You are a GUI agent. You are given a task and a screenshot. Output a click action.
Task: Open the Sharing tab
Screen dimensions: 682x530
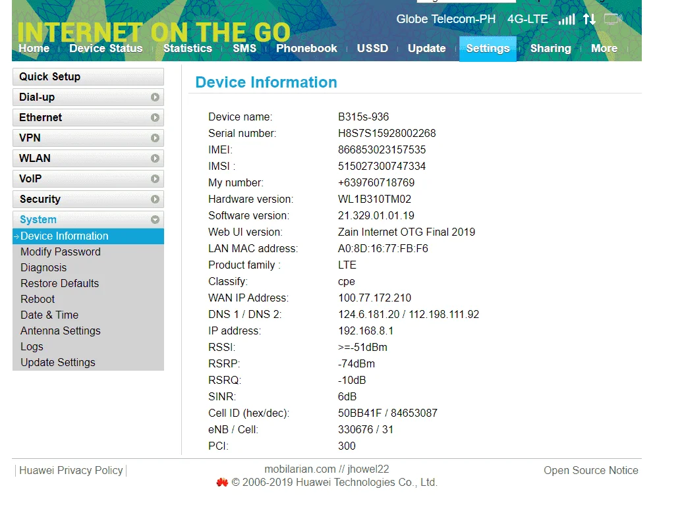coord(551,48)
